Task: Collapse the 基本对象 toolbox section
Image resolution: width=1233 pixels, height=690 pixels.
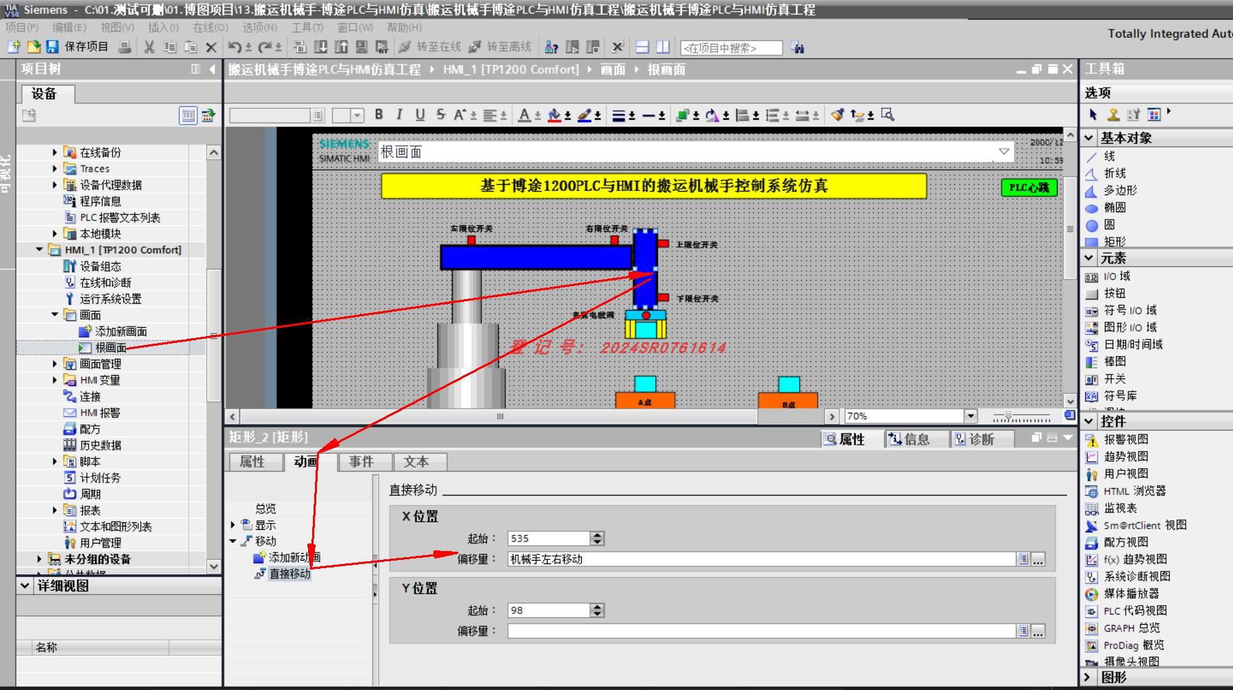Action: pyautogui.click(x=1089, y=138)
